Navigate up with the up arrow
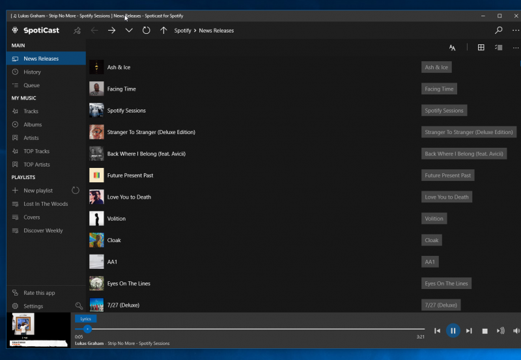 pos(163,31)
